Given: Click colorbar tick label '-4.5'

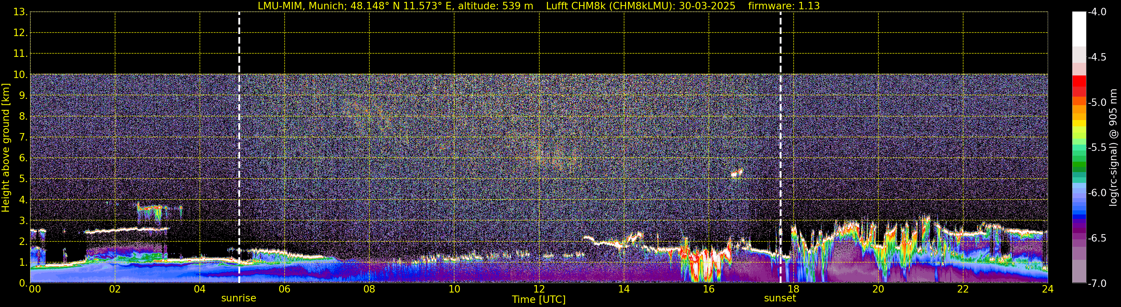Looking at the screenshot, I should pos(1097,57).
